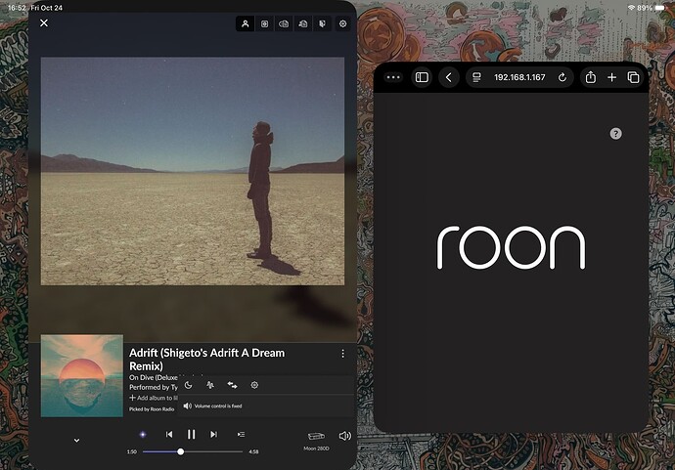The height and width of the screenshot is (470, 675).
Task: Open the DSP audio settings icon
Action: pos(210,385)
